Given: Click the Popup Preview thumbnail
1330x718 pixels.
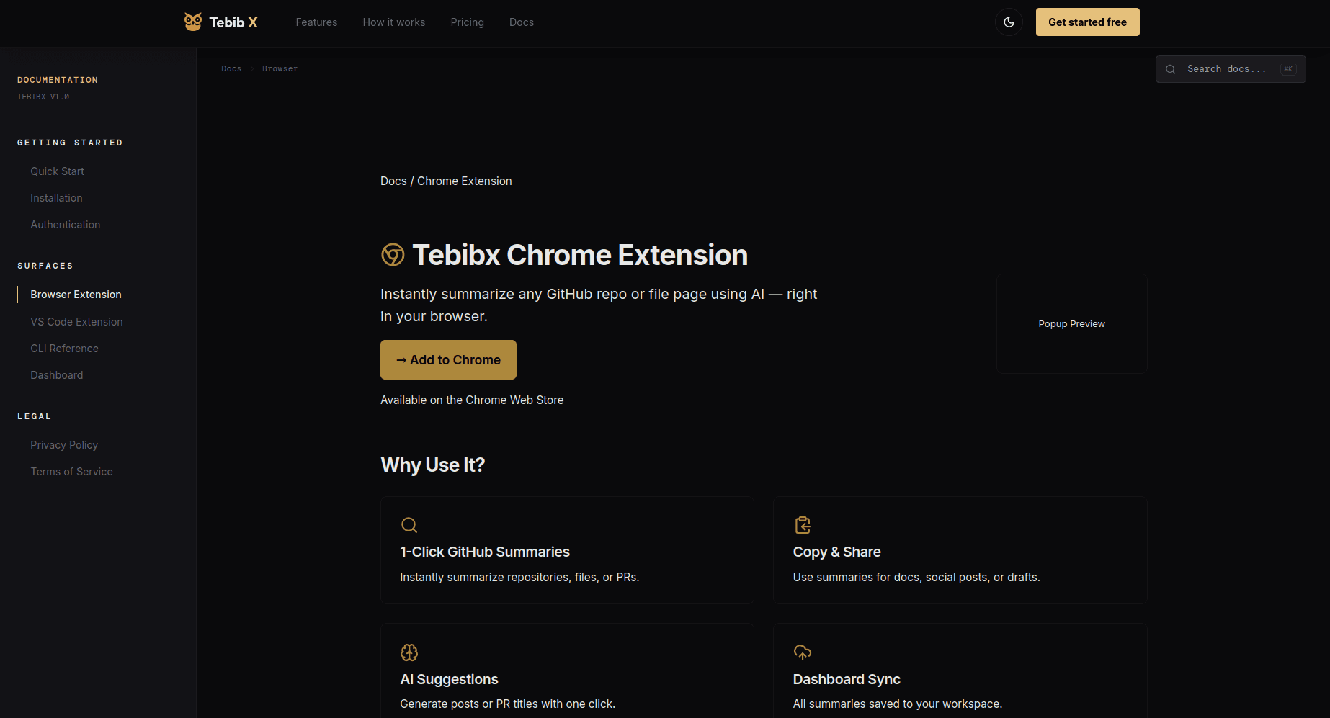Looking at the screenshot, I should pyautogui.click(x=1072, y=323).
